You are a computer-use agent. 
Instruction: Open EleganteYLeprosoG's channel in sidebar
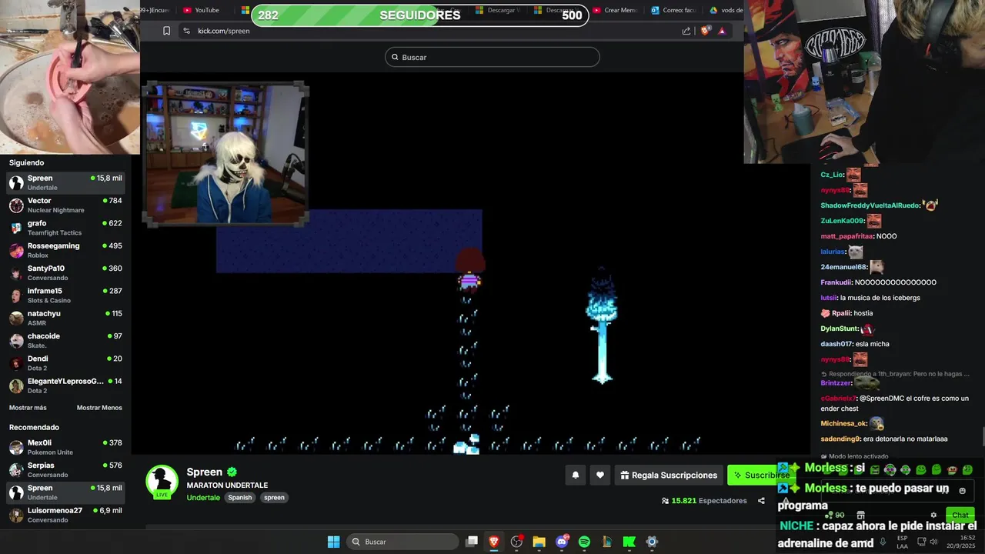(65, 385)
